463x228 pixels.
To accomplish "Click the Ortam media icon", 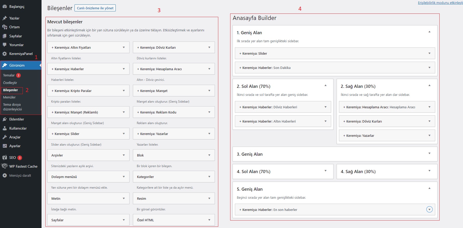I will pos(5,27).
